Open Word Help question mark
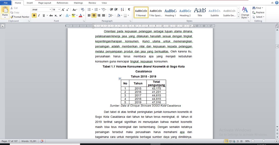 pos(276,3)
